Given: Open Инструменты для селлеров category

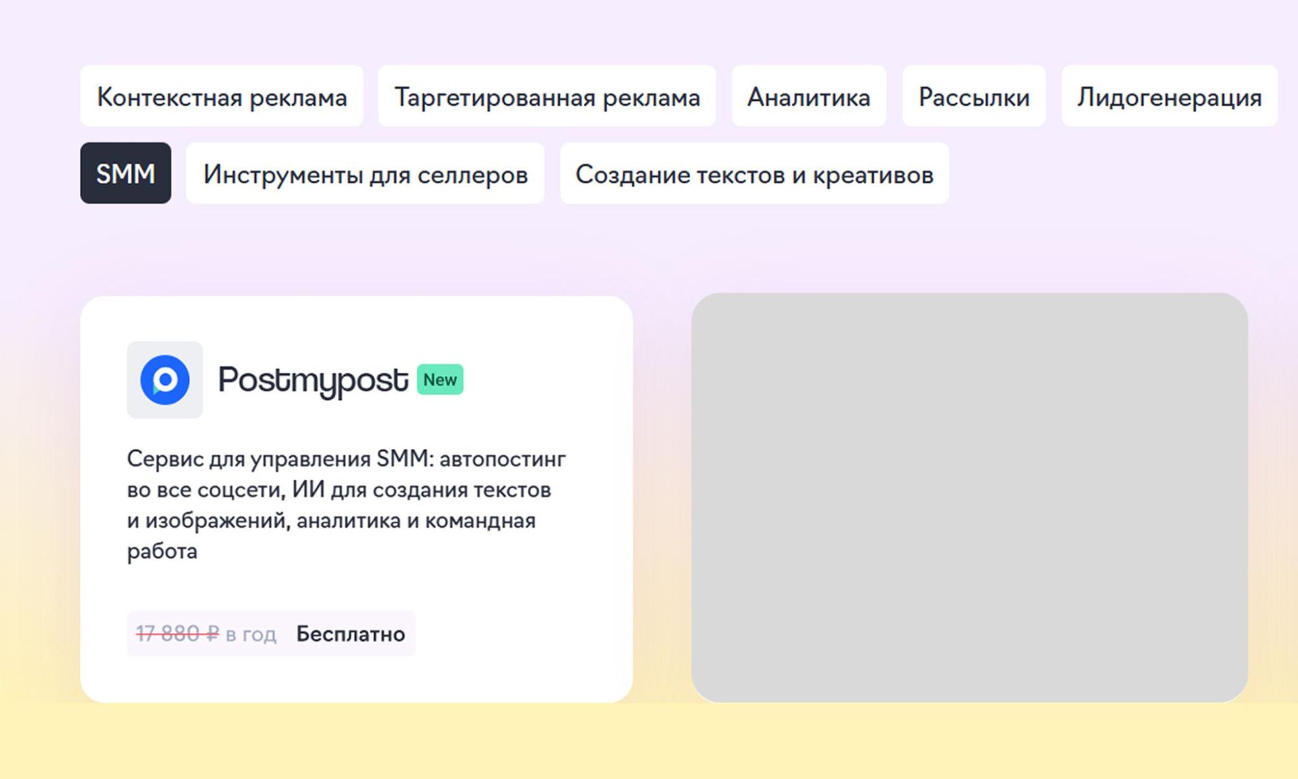Looking at the screenshot, I should coord(365,173).
